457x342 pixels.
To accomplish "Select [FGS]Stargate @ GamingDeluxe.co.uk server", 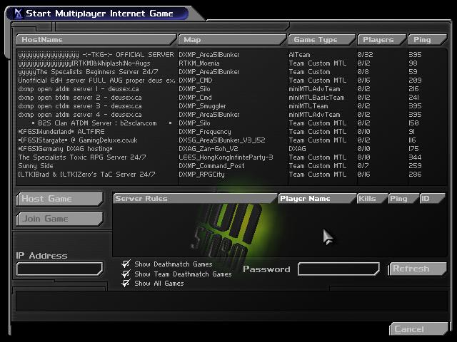I will [x=231, y=140].
